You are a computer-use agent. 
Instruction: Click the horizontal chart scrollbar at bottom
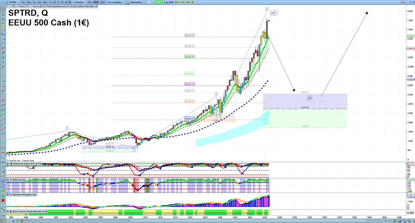[207, 221]
